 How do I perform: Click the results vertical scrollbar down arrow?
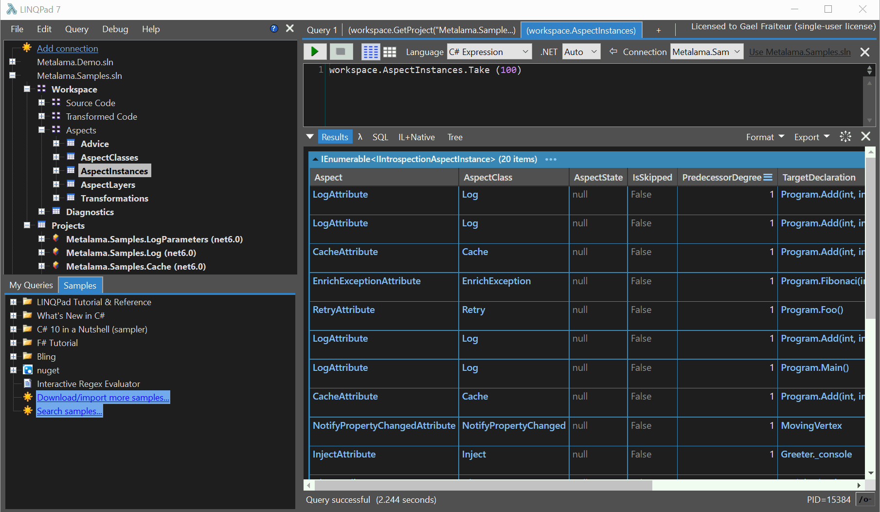pyautogui.click(x=871, y=473)
